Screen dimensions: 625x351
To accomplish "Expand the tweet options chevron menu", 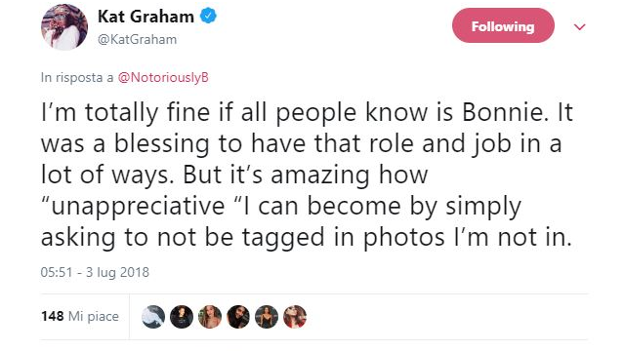I will click(579, 26).
